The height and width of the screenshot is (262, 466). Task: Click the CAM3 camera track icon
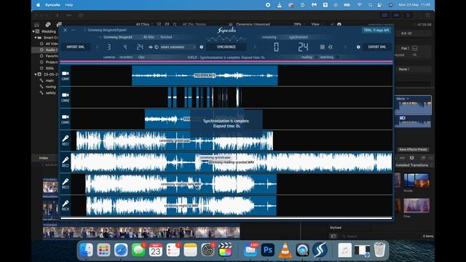(66, 116)
